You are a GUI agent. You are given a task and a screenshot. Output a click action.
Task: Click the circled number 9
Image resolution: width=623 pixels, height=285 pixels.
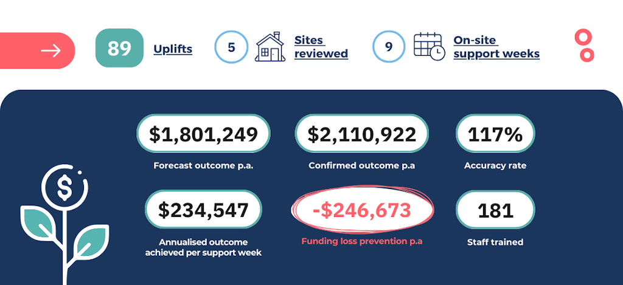tap(389, 47)
